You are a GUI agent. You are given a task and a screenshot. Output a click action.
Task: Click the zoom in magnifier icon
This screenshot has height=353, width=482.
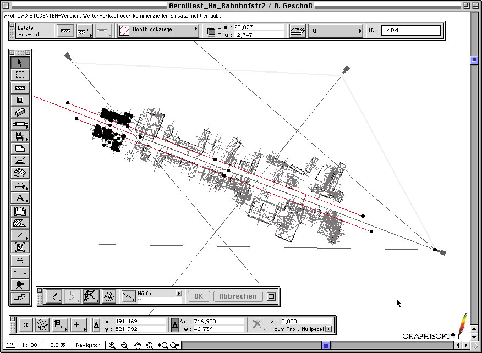pos(112,345)
